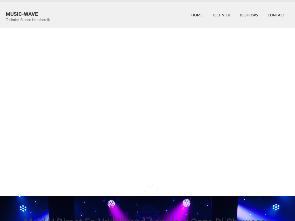Click the scroll-down chevron circle icon
The width and height of the screenshot is (295, 221).
[x=150, y=185]
